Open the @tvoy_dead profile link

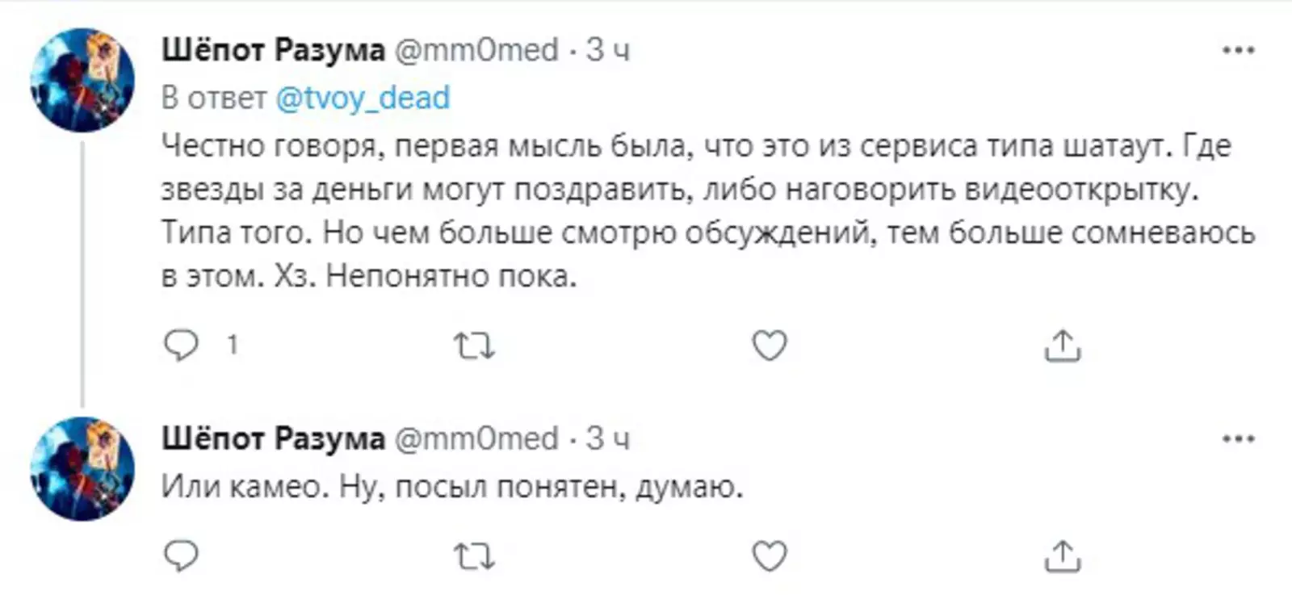tap(363, 98)
